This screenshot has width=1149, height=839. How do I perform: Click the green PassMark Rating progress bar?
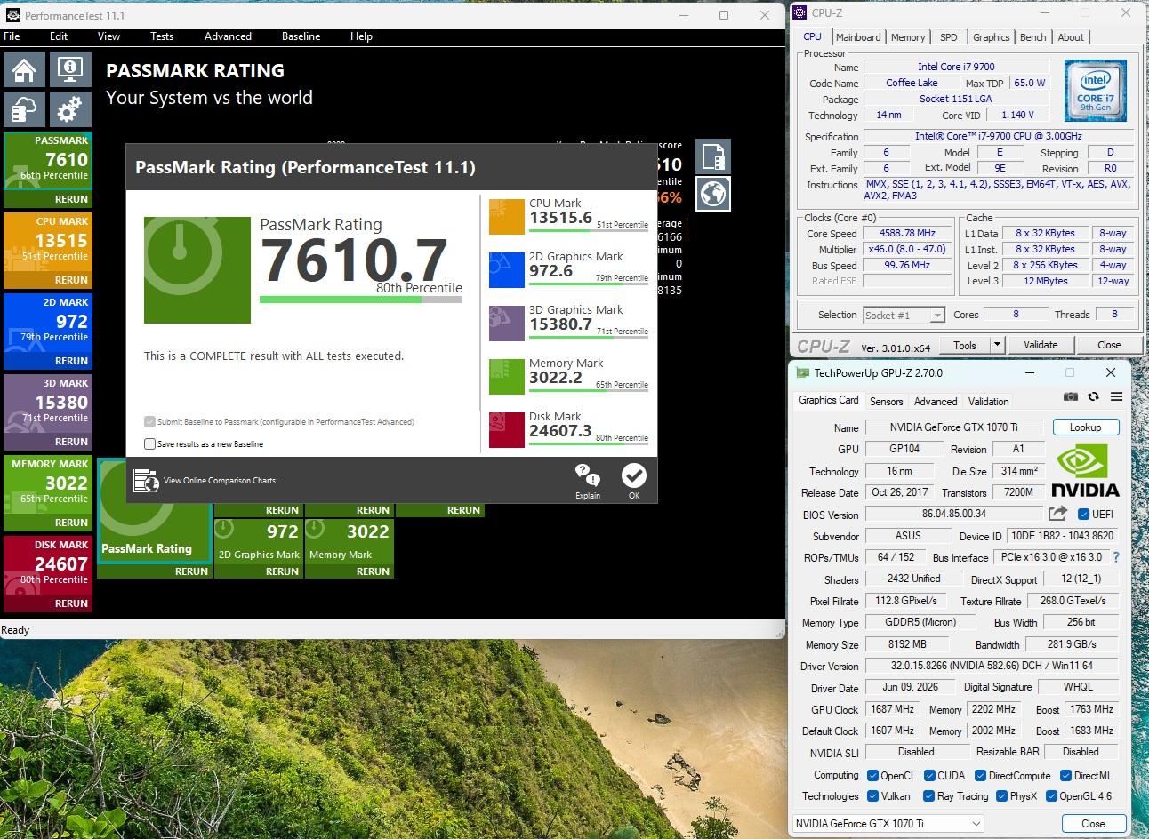point(361,300)
